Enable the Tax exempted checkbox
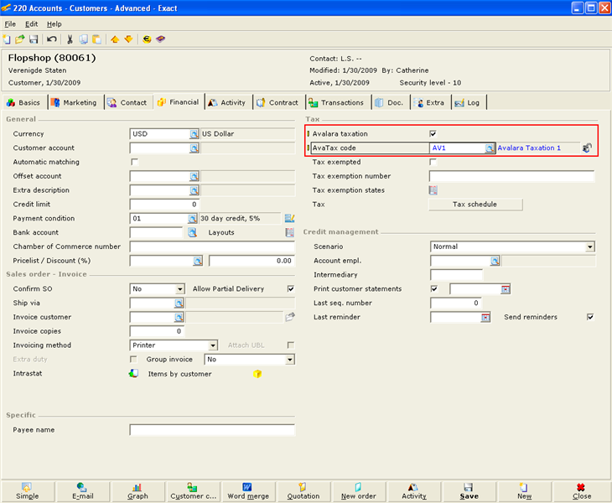Image resolution: width=612 pixels, height=503 pixels. pos(433,162)
